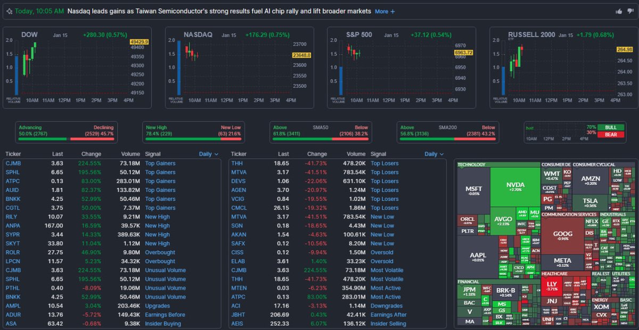Select the AAPL heatmap tile
This screenshot has width=639, height=330.
[x=478, y=257]
